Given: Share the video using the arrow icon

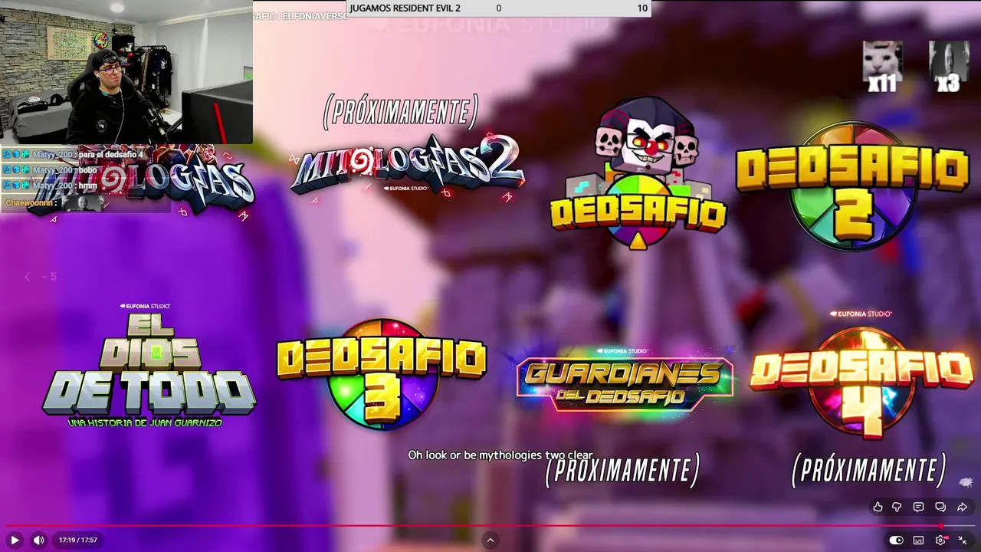Looking at the screenshot, I should coord(962,507).
